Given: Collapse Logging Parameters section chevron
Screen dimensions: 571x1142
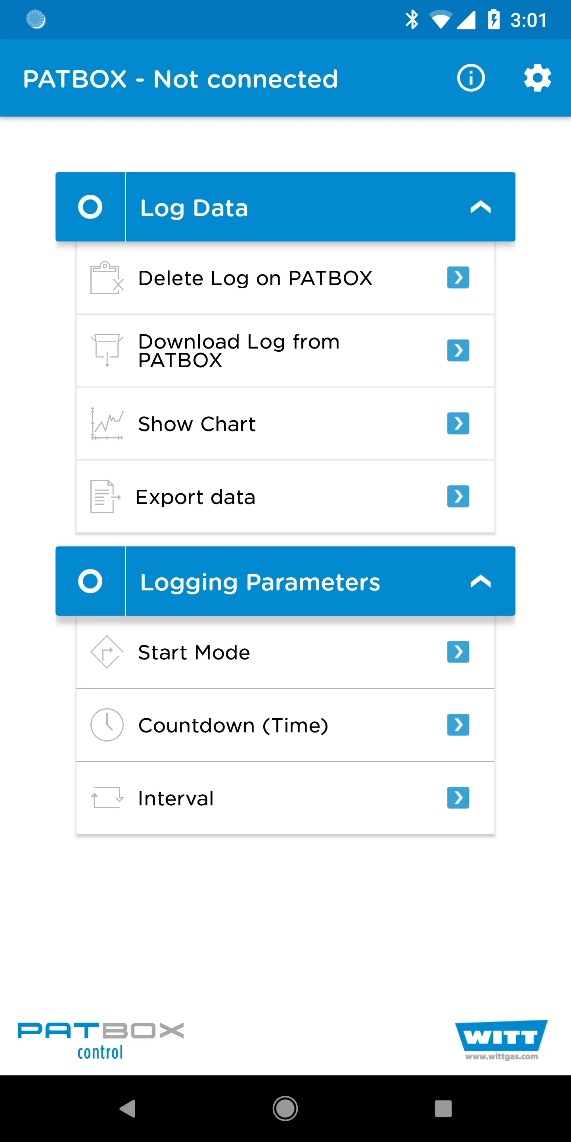Looking at the screenshot, I should [481, 581].
